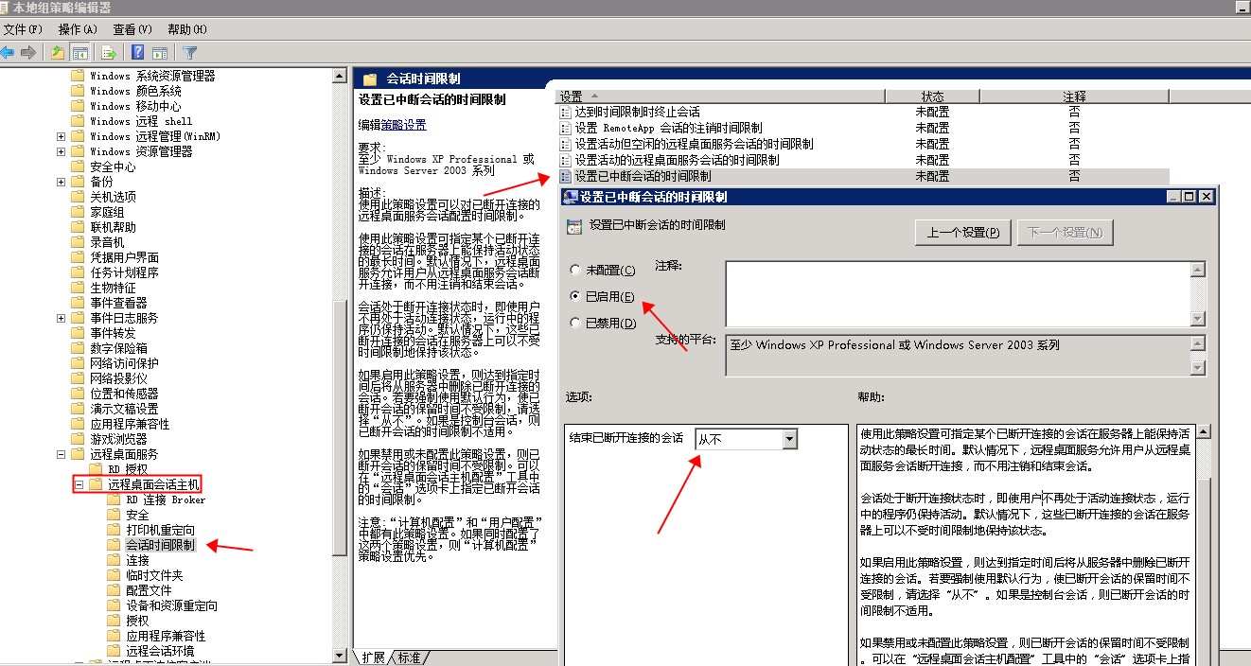Click the show/hide action pane icon
Image resolution: width=1251 pixels, height=666 pixels.
(160, 53)
